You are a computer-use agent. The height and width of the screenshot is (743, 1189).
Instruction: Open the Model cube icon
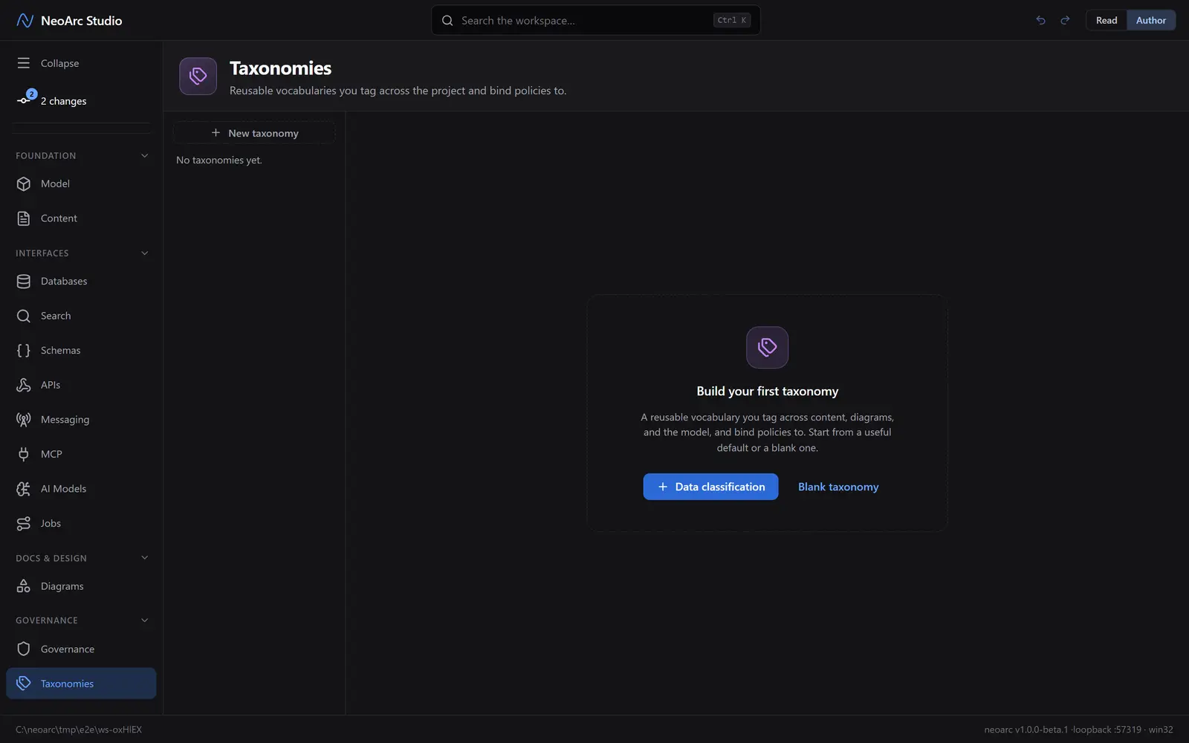[24, 184]
